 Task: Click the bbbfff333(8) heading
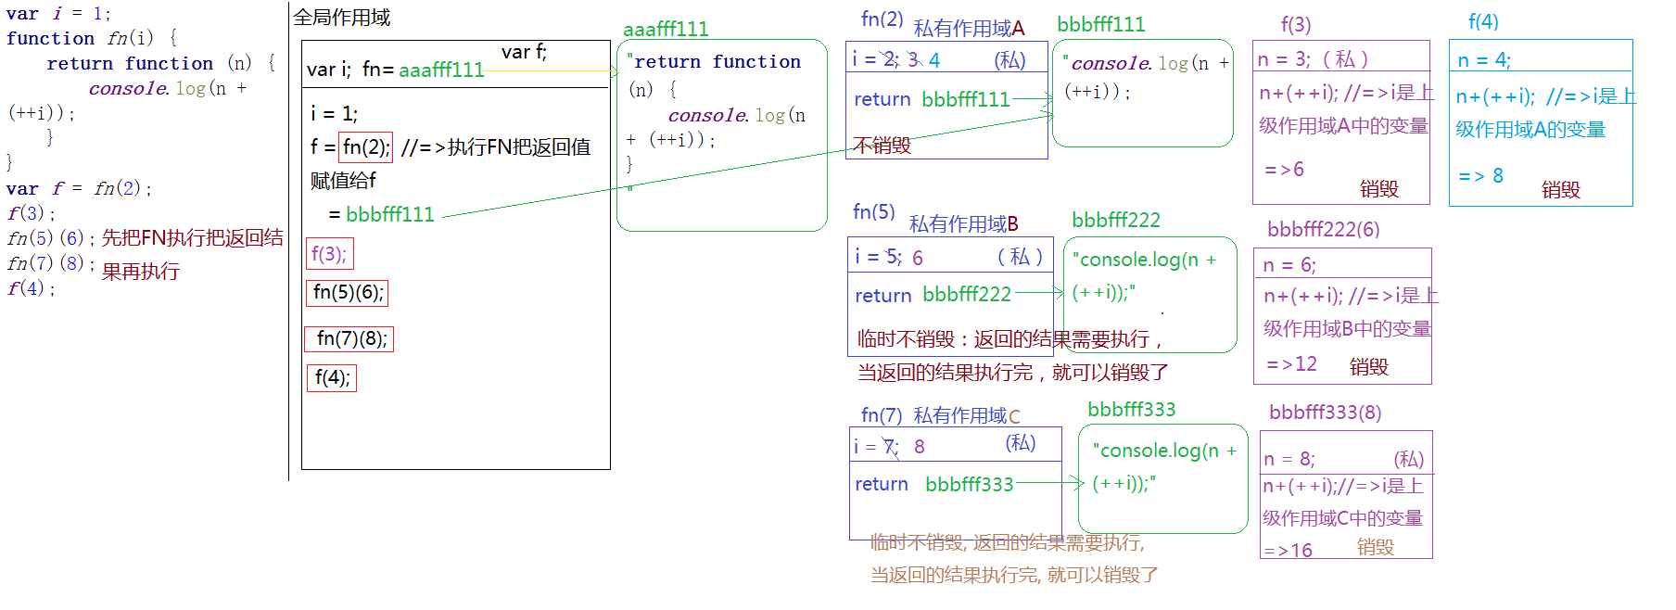1325,413
